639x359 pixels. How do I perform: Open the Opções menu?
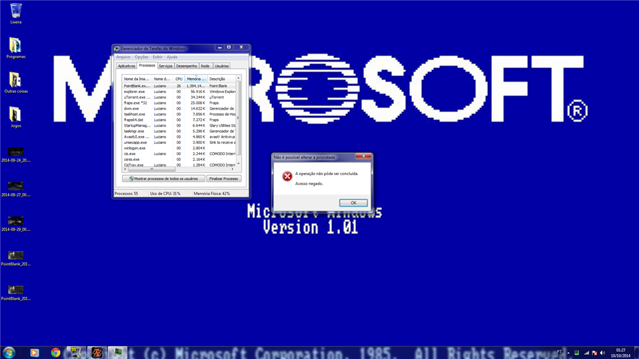(142, 57)
